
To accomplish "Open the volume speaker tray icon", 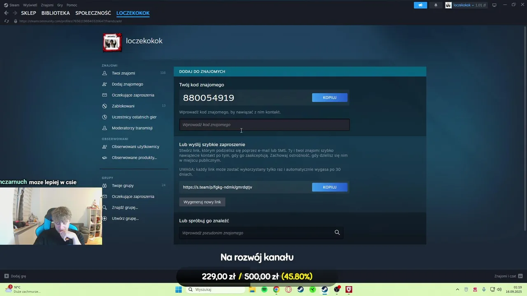I will pos(499,289).
